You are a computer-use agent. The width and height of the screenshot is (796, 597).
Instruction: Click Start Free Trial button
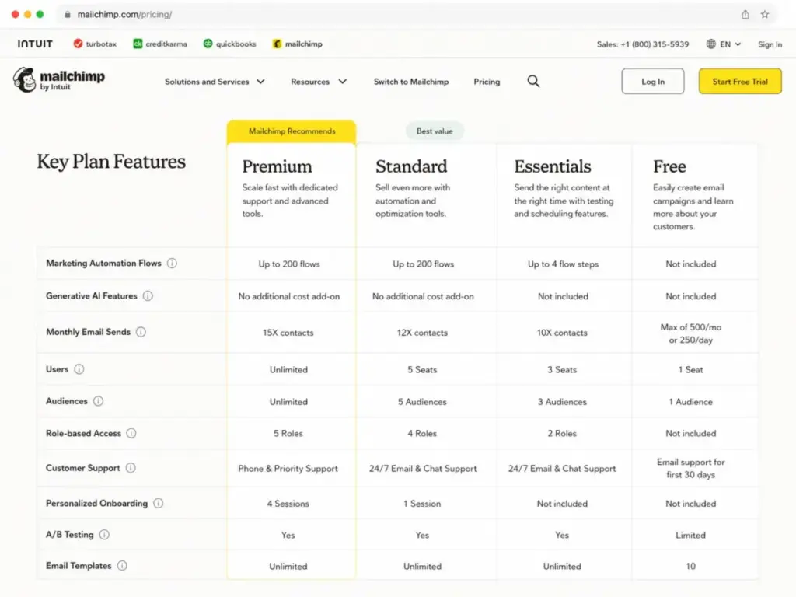[x=740, y=81]
